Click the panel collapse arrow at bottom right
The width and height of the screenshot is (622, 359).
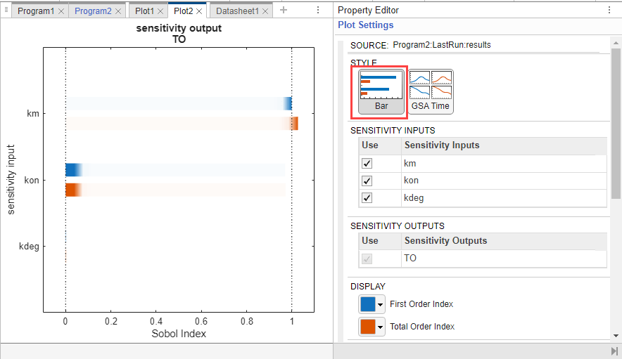(x=614, y=351)
